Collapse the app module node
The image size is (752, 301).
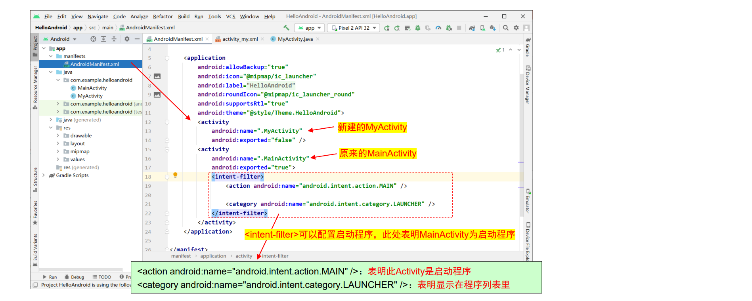pyautogui.click(x=44, y=48)
